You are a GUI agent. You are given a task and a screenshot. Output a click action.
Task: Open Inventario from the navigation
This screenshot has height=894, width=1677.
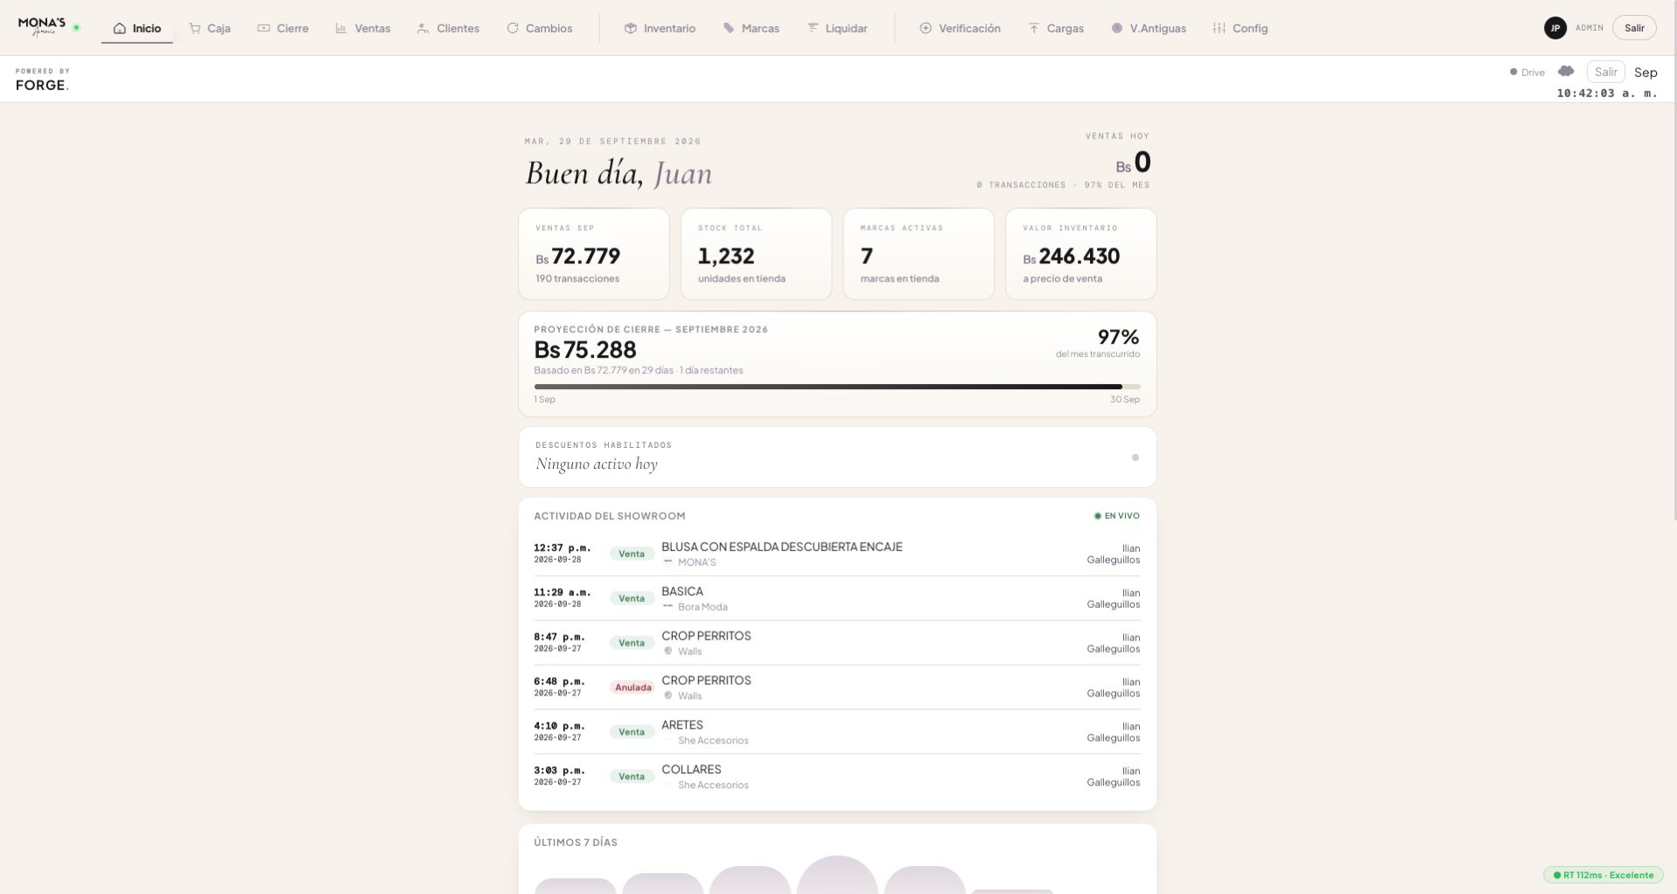click(x=660, y=28)
